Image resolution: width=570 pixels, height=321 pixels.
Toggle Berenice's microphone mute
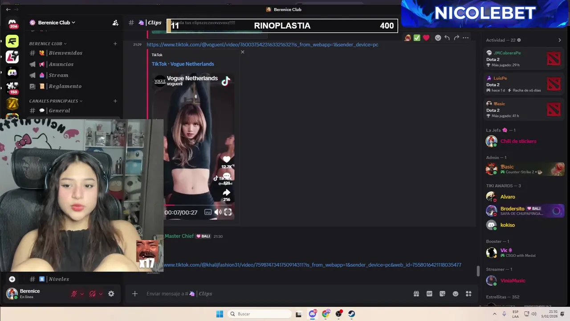coord(74,294)
